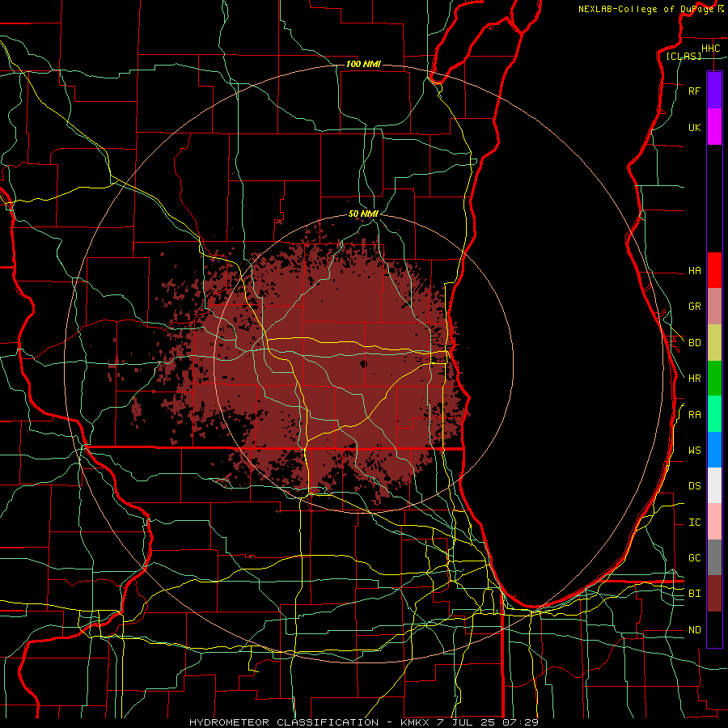Click the black radar site dot in echo center
This screenshot has width=728, height=728.
click(x=363, y=364)
